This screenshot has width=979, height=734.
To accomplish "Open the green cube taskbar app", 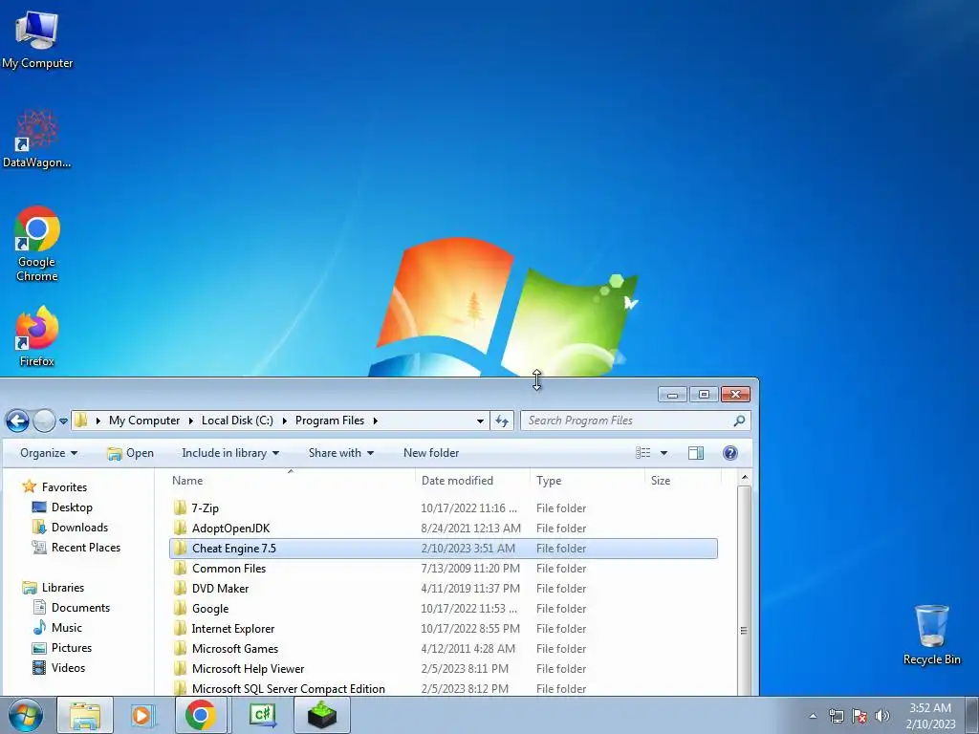I will (321, 715).
